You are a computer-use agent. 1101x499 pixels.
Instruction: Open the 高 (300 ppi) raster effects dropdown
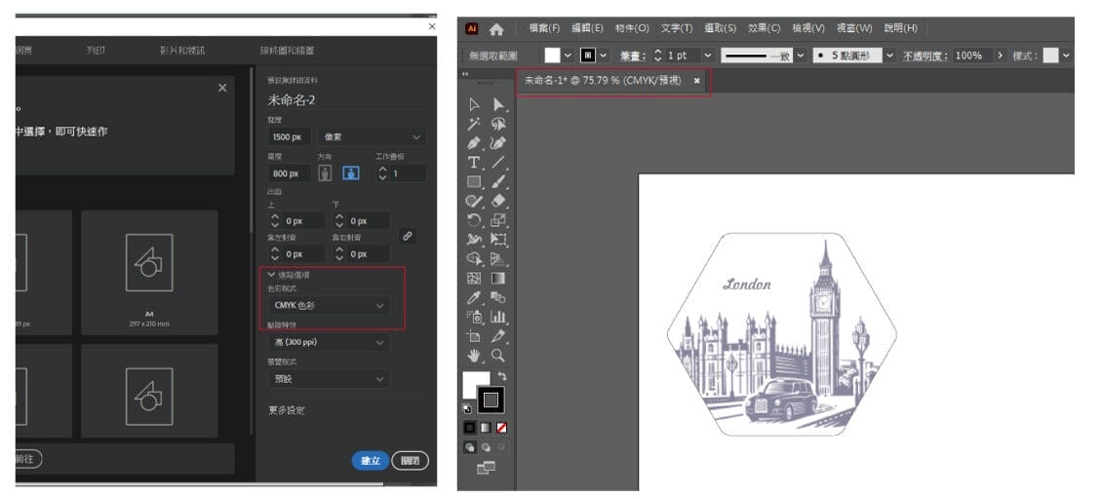pyautogui.click(x=329, y=342)
